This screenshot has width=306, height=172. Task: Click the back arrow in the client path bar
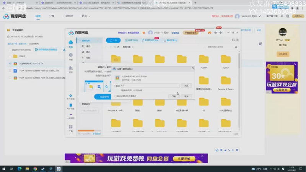pyautogui.click(x=106, y=47)
